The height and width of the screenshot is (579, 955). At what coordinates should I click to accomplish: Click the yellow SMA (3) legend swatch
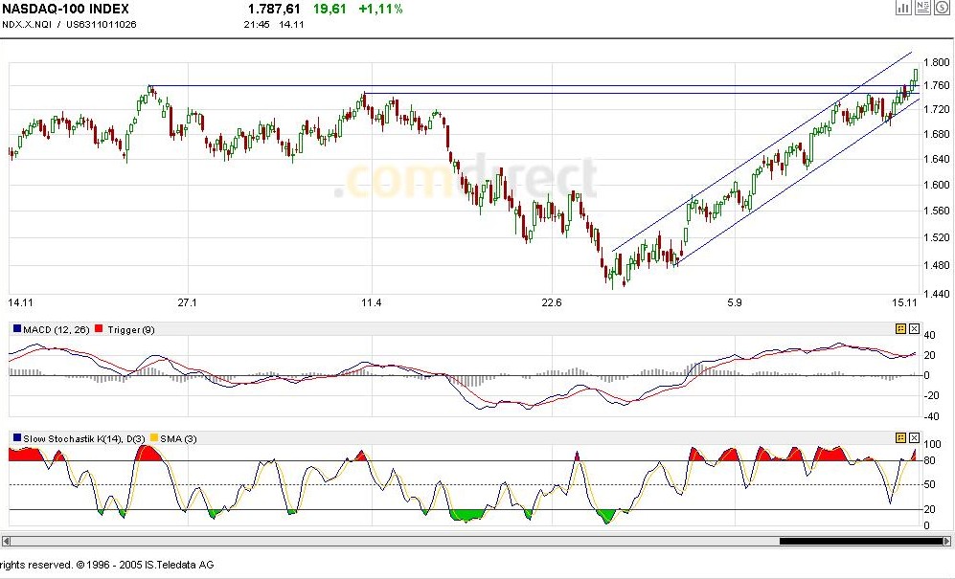tap(154, 437)
